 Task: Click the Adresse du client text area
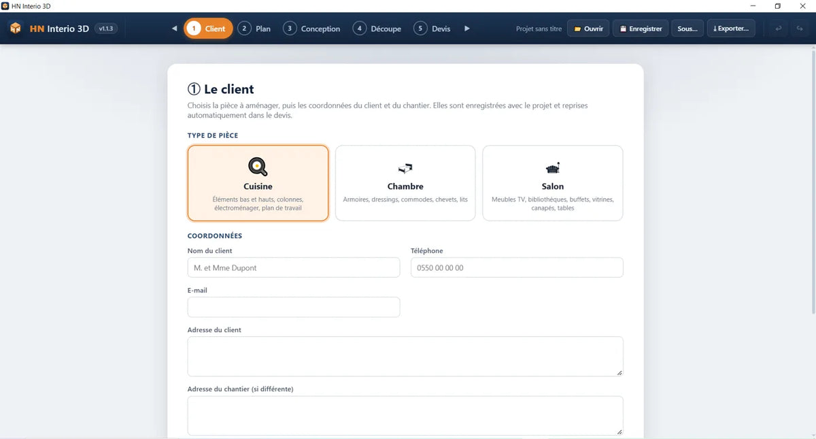coord(405,356)
